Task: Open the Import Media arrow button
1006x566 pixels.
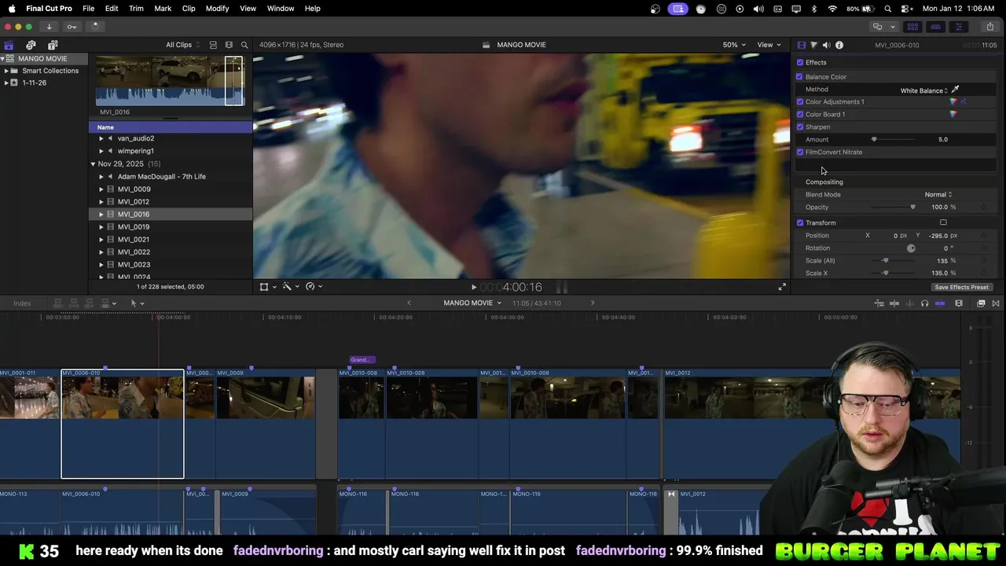Action: (49, 26)
